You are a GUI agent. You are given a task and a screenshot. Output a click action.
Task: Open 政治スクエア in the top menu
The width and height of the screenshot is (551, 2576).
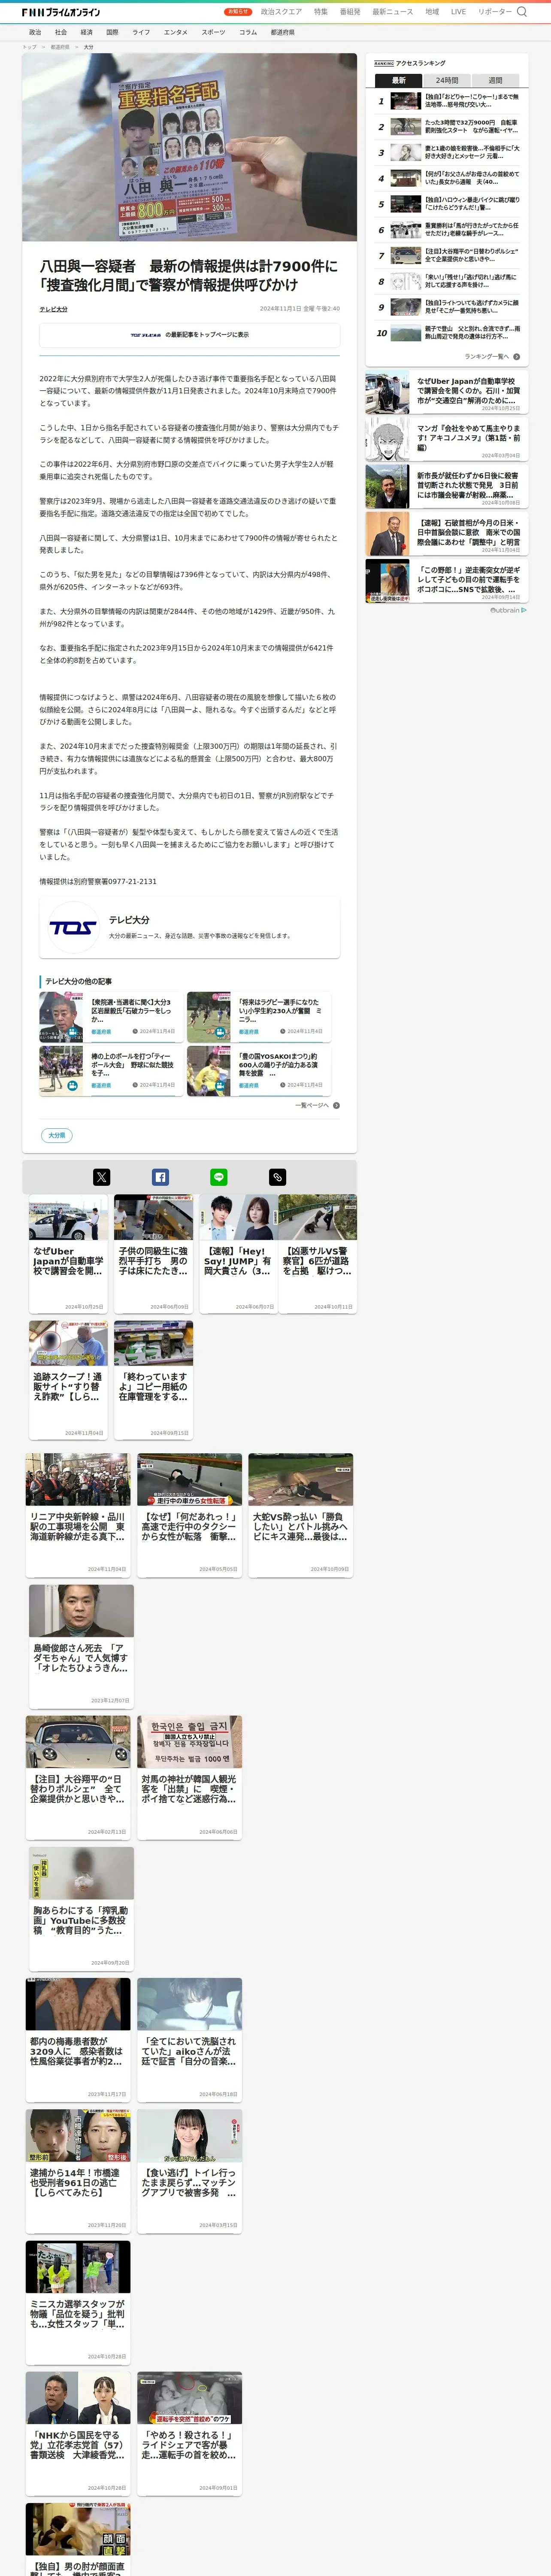281,12
